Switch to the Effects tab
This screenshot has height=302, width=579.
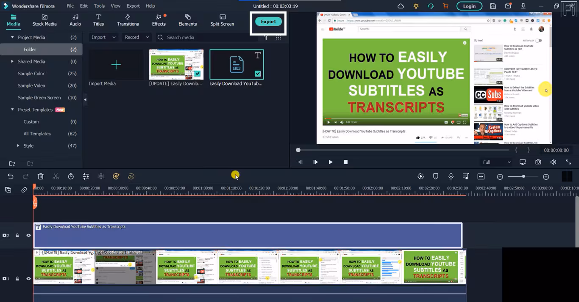click(159, 20)
